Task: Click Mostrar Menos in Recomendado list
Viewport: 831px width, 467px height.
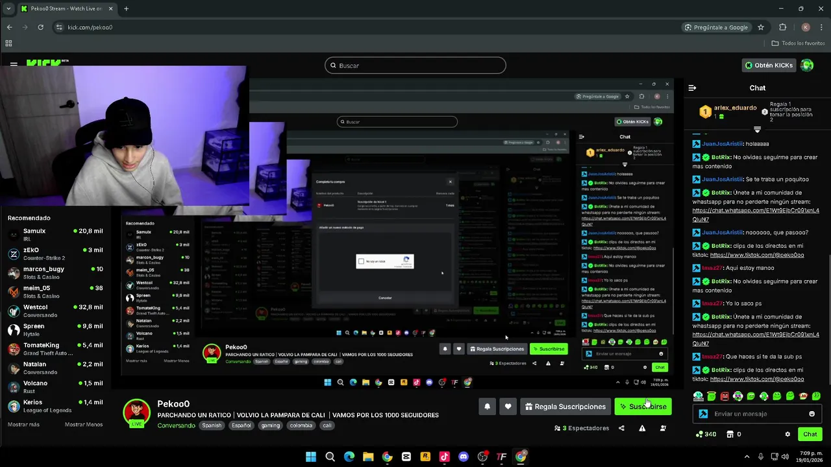Action: coord(84,424)
